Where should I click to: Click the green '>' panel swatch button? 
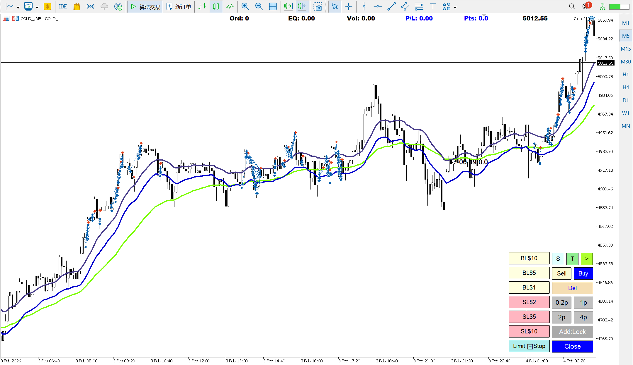[x=587, y=259]
